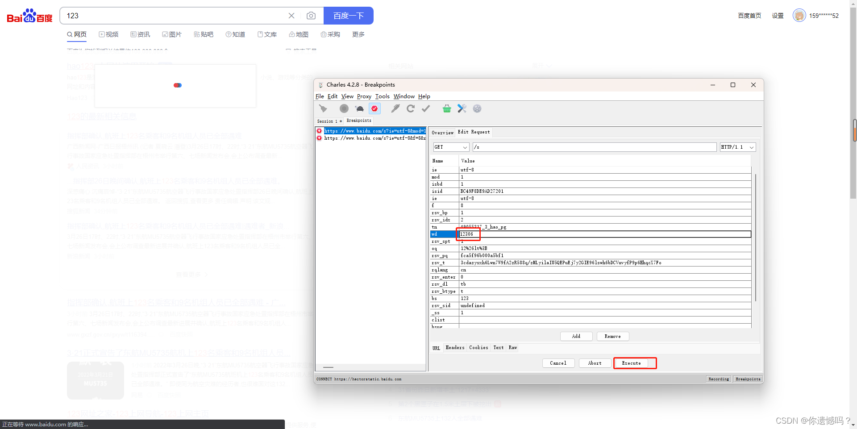This screenshot has height=429, width=857.
Task: Click the Charles app icon in title bar
Action: pos(320,85)
